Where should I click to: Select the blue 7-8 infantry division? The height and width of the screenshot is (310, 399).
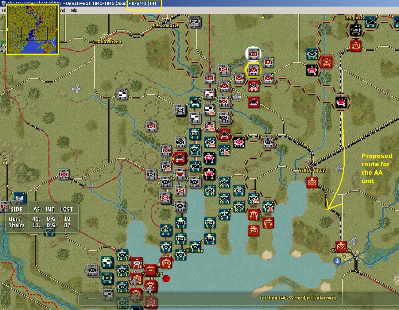pos(181,255)
